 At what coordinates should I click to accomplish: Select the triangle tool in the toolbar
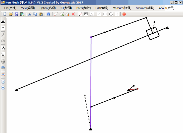[92, 14]
